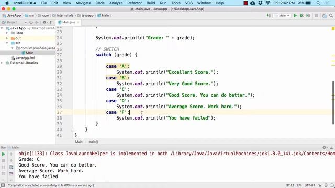
Task: Click JavaApp breadcrumb in navigation bar
Action: tap(12, 15)
